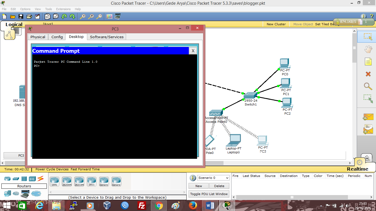Select the WAN Emulation cloud icon

tap(16, 194)
